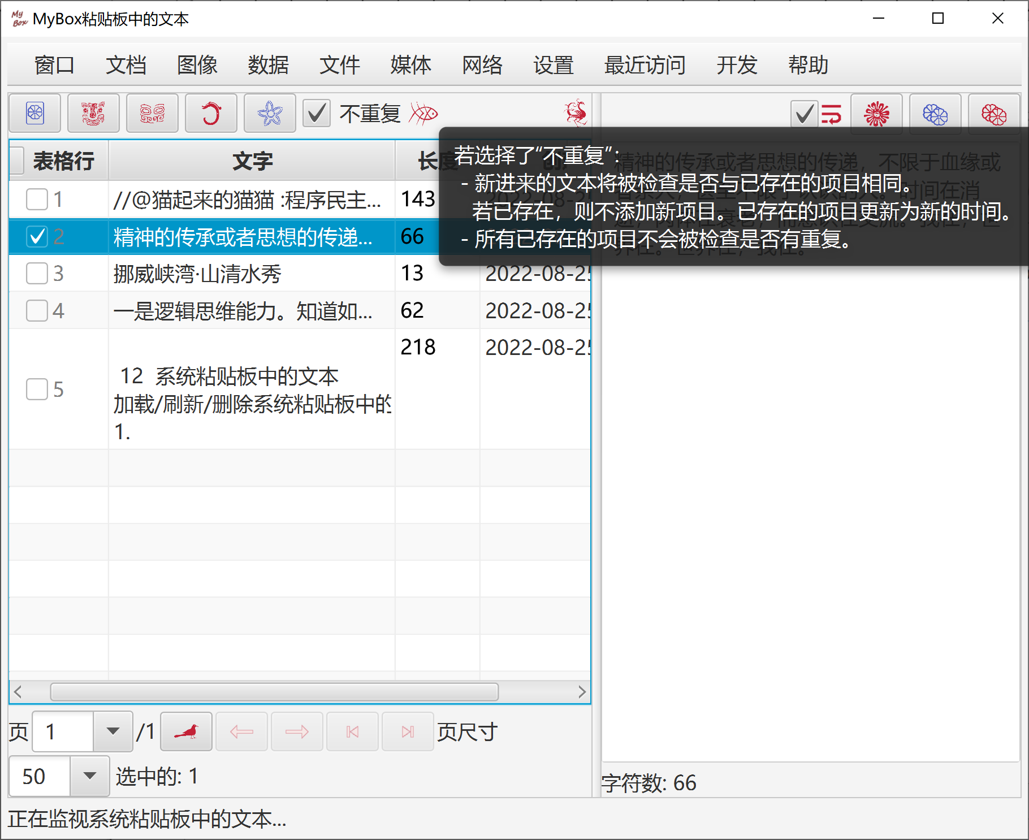Click the red fish icon beside 不重复
Viewport: 1029px width, 840px height.
click(424, 114)
